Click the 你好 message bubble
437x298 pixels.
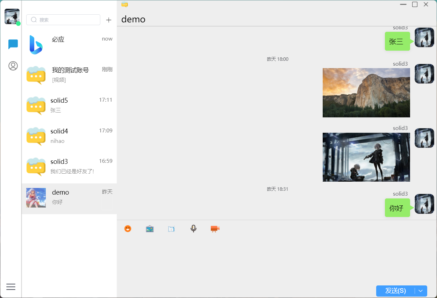point(397,208)
